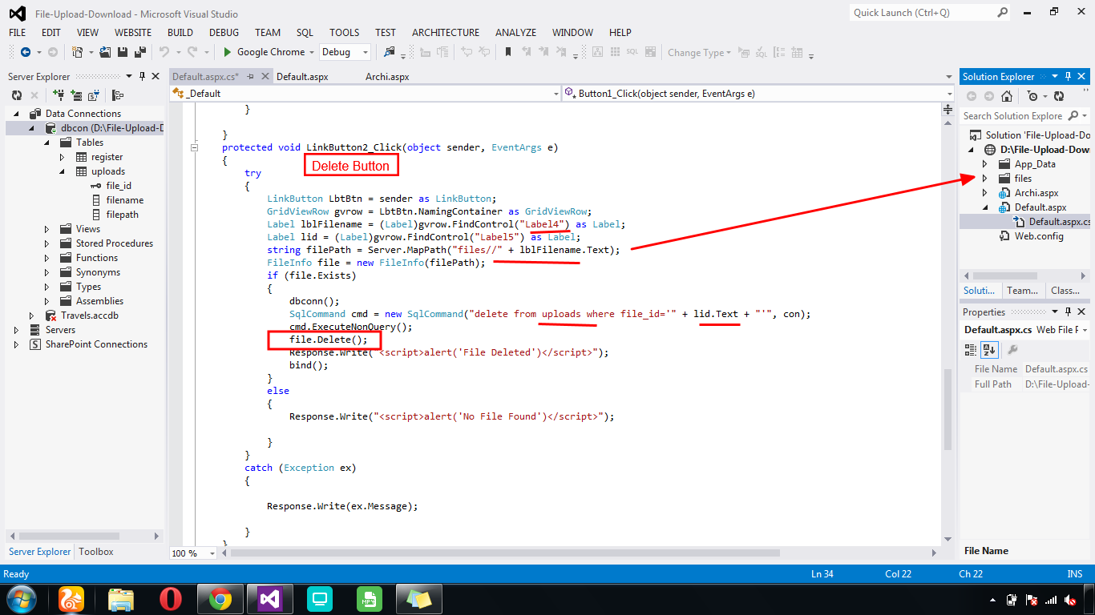Open browser dropdown arrow beside Google Chrome
This screenshot has width=1095, height=615.
pos(312,52)
